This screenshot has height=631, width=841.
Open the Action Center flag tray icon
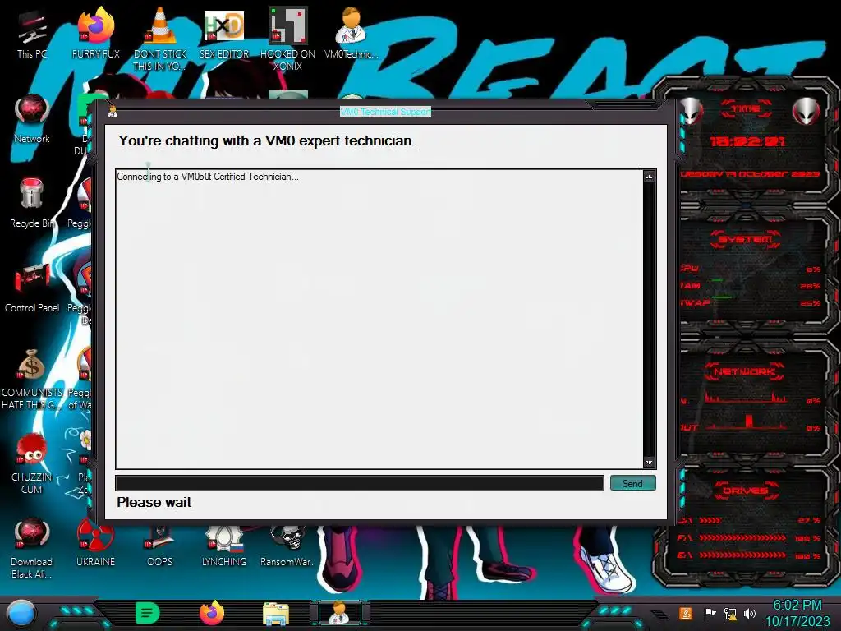[x=710, y=613]
